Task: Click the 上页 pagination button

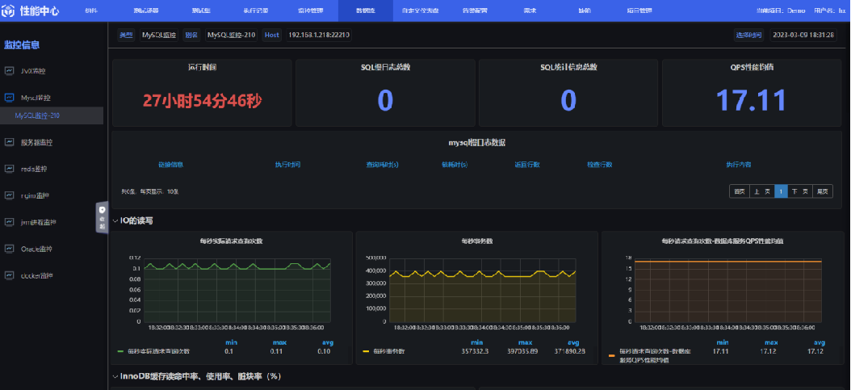Action: [x=761, y=191]
